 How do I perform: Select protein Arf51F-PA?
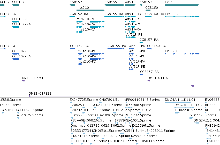[132, 64]
